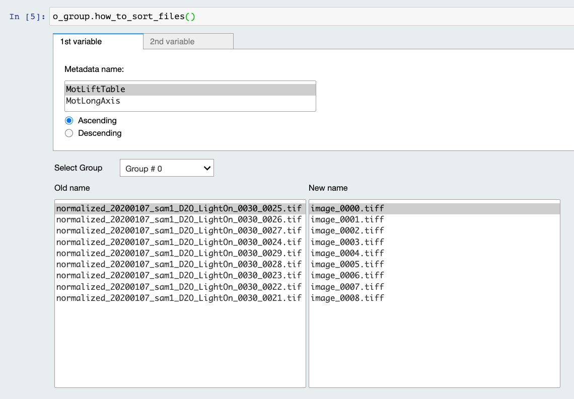
Task: Select image_0008.tiff in New name list
Action: click(x=347, y=298)
